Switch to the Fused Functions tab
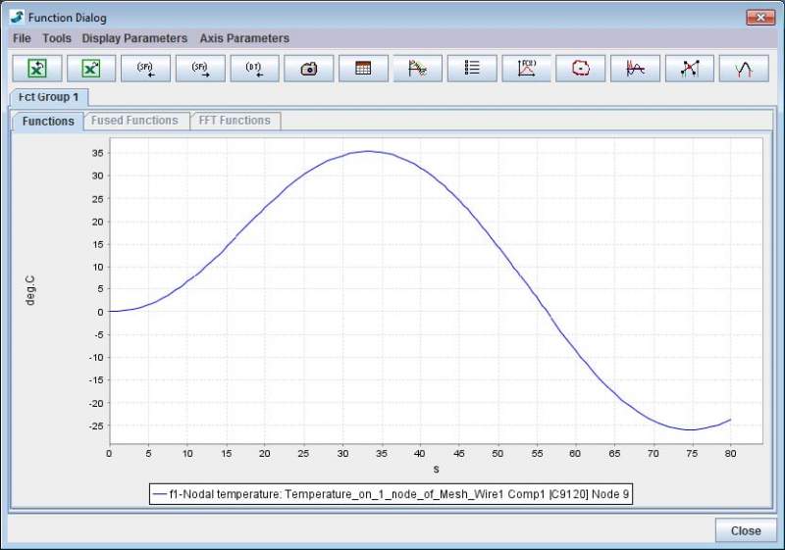The width and height of the screenshot is (785, 550). [x=134, y=121]
